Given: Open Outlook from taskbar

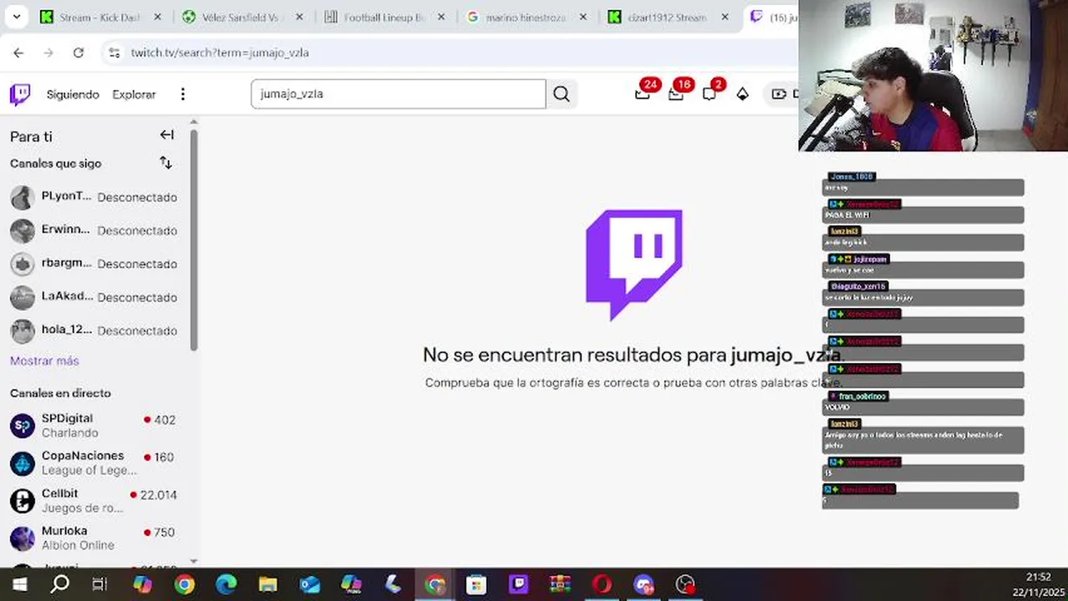Looking at the screenshot, I should [309, 584].
